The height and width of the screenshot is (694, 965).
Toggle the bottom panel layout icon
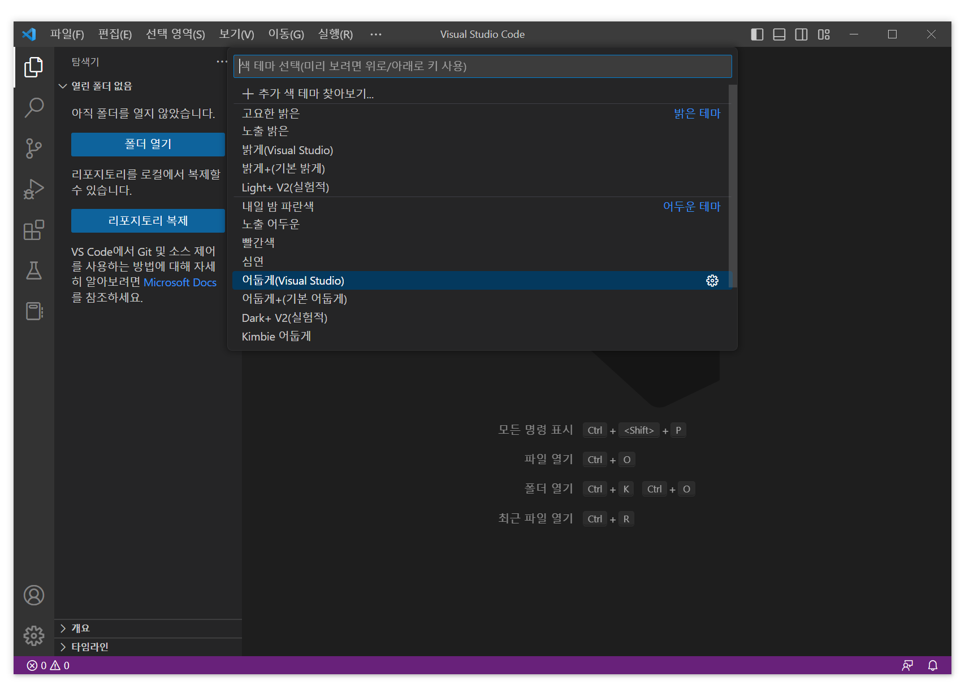(x=779, y=34)
